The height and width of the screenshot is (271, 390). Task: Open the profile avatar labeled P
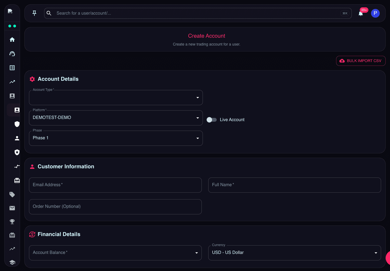(x=375, y=13)
